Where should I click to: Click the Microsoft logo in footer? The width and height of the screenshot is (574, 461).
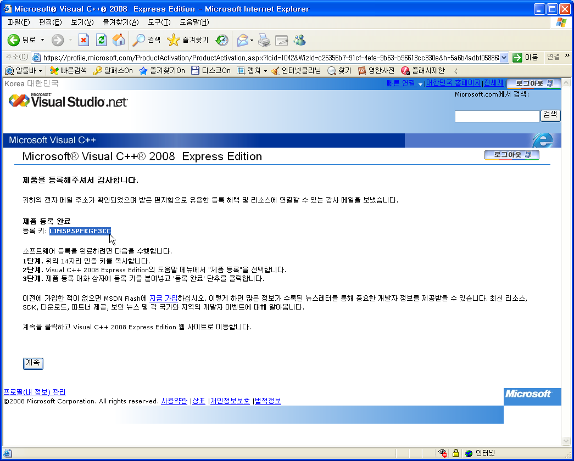[532, 397]
